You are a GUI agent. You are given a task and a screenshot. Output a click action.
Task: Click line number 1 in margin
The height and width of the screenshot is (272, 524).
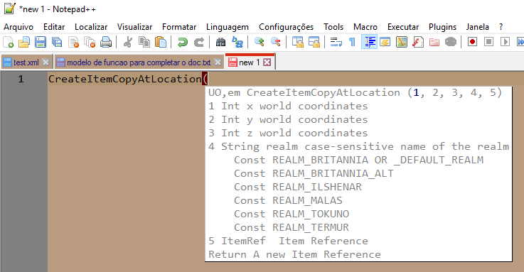pyautogui.click(x=21, y=79)
